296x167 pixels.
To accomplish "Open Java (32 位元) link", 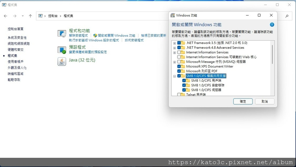I will (x=82, y=60).
